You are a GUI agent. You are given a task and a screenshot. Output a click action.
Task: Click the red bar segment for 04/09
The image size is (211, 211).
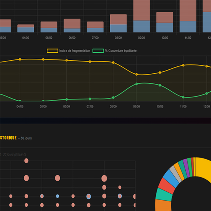26,26
